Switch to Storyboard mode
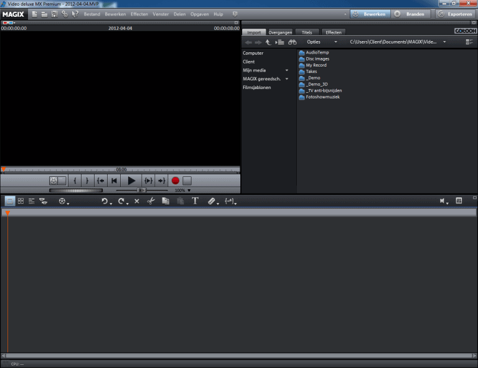 10,201
